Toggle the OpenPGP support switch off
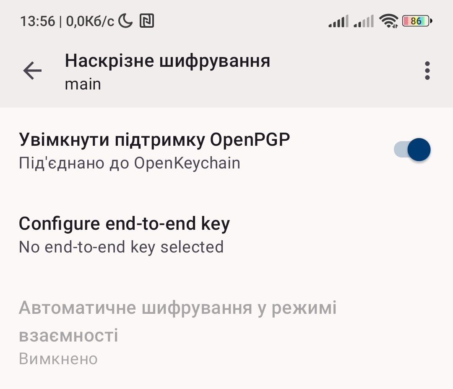Screen dimensions: 453x389 (412, 150)
